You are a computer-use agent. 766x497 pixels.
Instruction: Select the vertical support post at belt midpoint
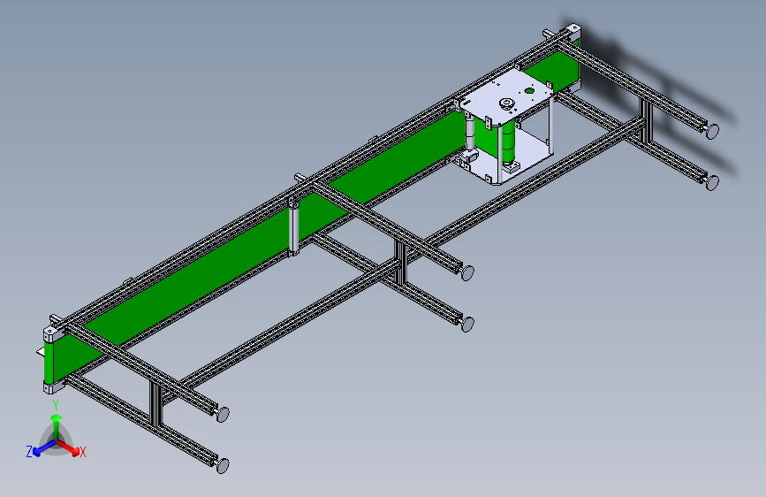point(293,226)
